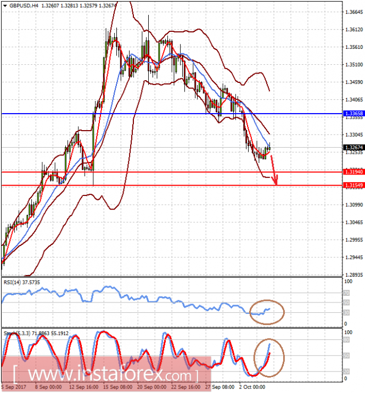
Task: Click the brown circle in RSI panel
Action: click(x=267, y=312)
